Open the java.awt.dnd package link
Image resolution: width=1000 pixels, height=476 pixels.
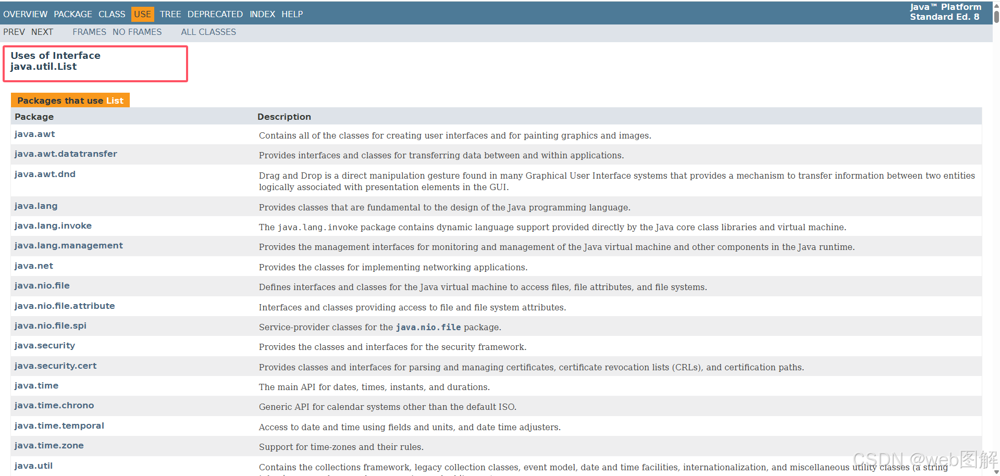[45, 174]
